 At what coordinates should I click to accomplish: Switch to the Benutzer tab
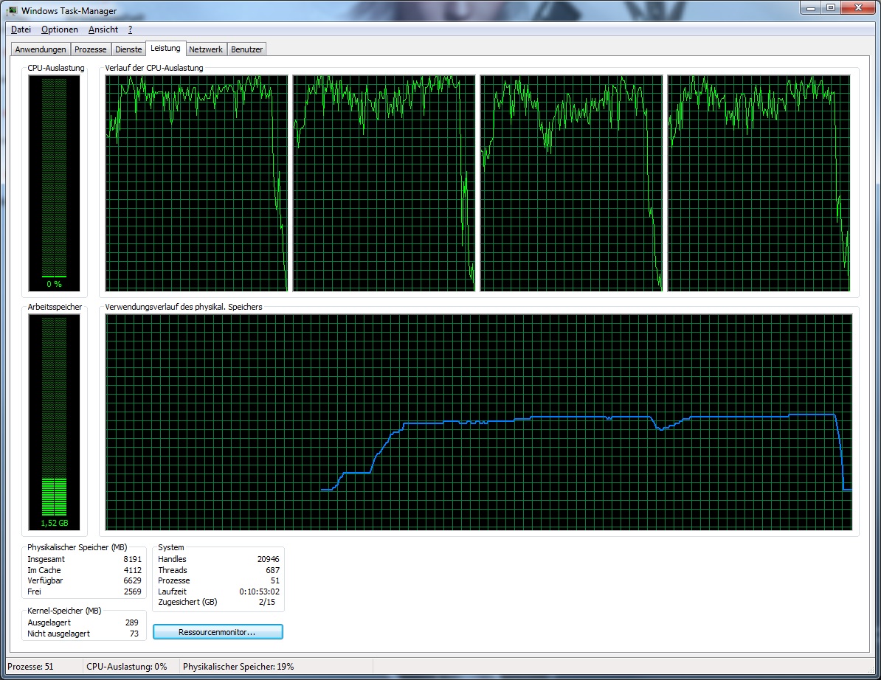pos(246,49)
